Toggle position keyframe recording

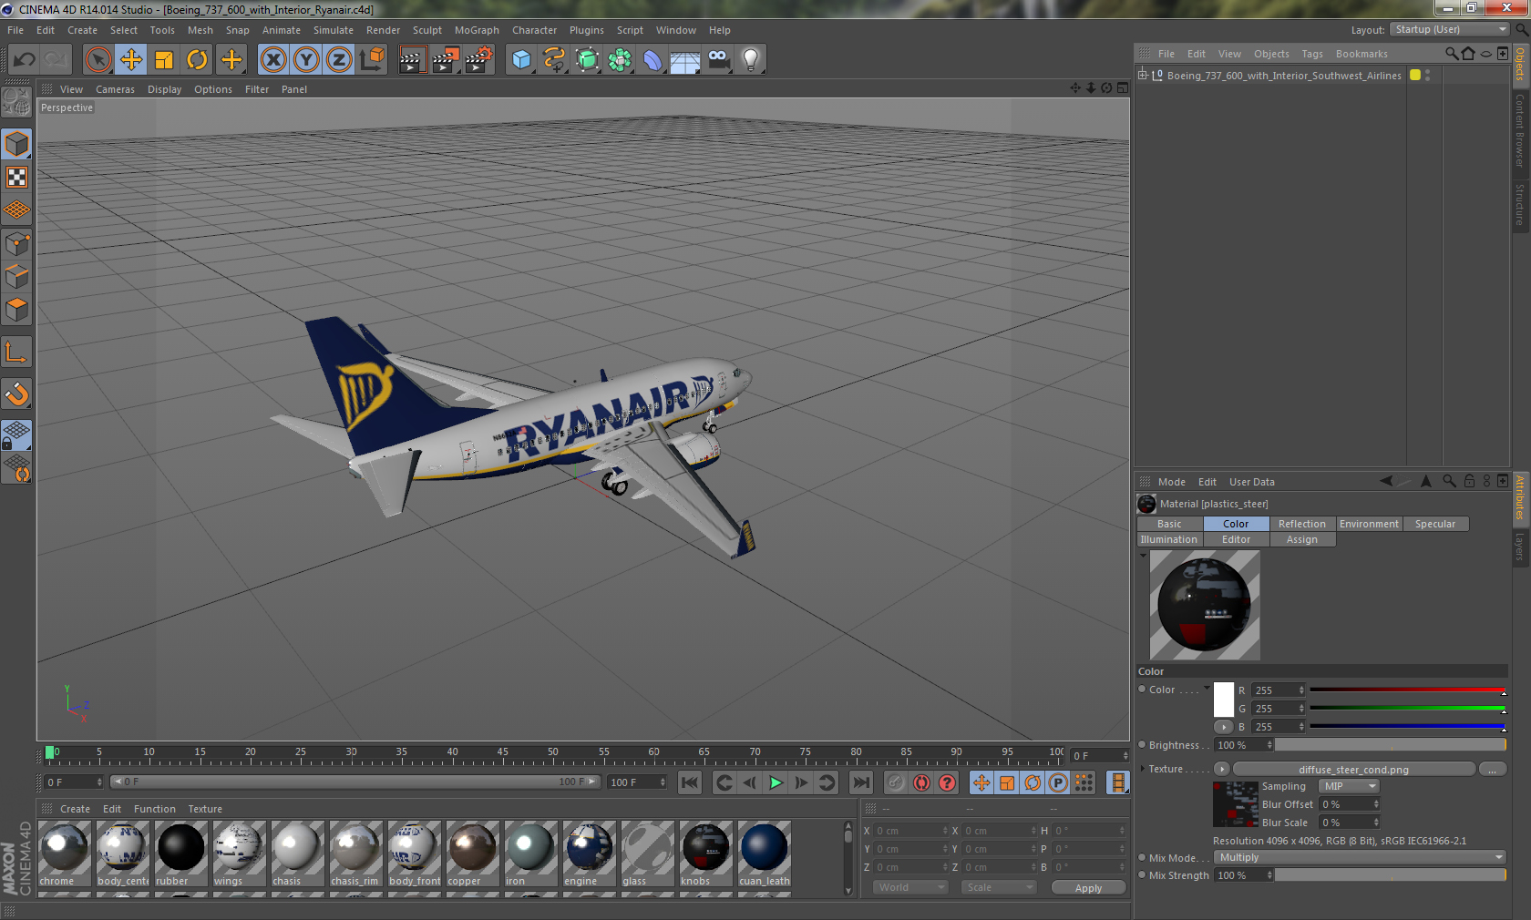click(981, 782)
